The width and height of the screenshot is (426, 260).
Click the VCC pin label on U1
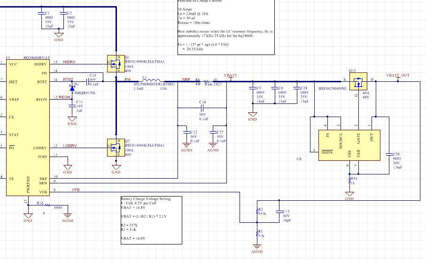pyautogui.click(x=13, y=64)
